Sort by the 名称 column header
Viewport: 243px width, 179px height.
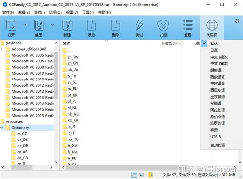(66, 43)
